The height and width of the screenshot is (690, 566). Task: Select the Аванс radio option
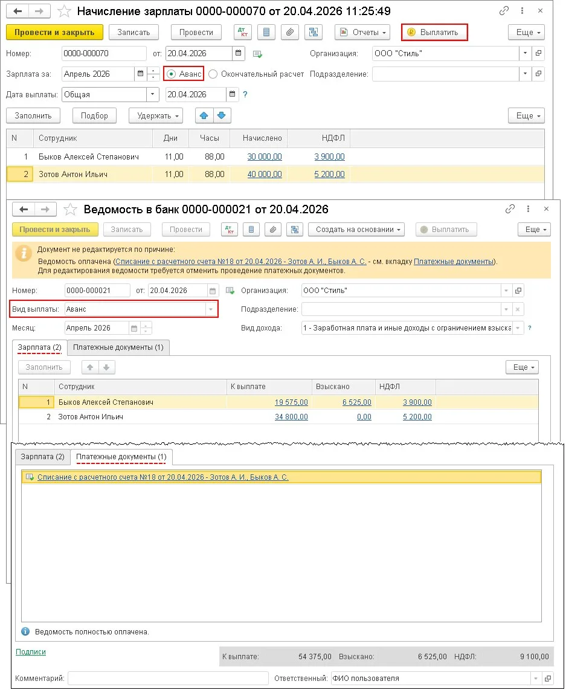pos(171,74)
